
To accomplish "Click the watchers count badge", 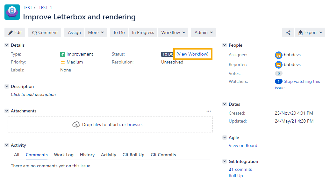I will [x=278, y=82].
